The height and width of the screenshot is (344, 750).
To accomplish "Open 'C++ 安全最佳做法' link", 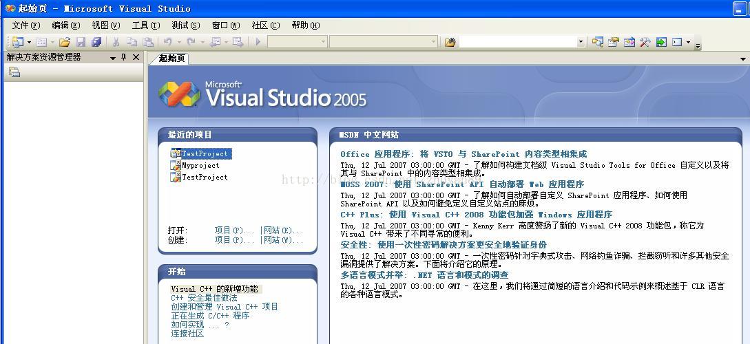I will pyautogui.click(x=205, y=298).
